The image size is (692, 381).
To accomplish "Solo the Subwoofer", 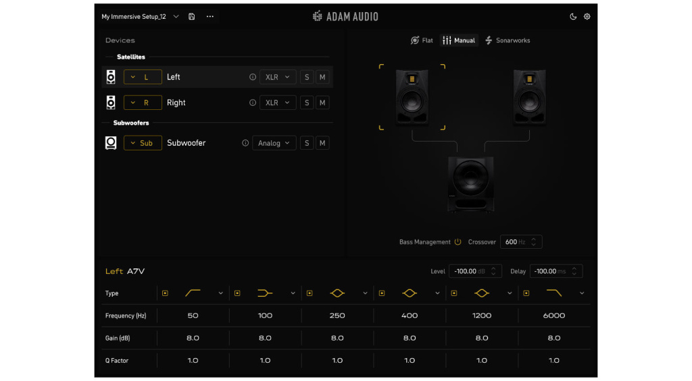I will 307,143.
